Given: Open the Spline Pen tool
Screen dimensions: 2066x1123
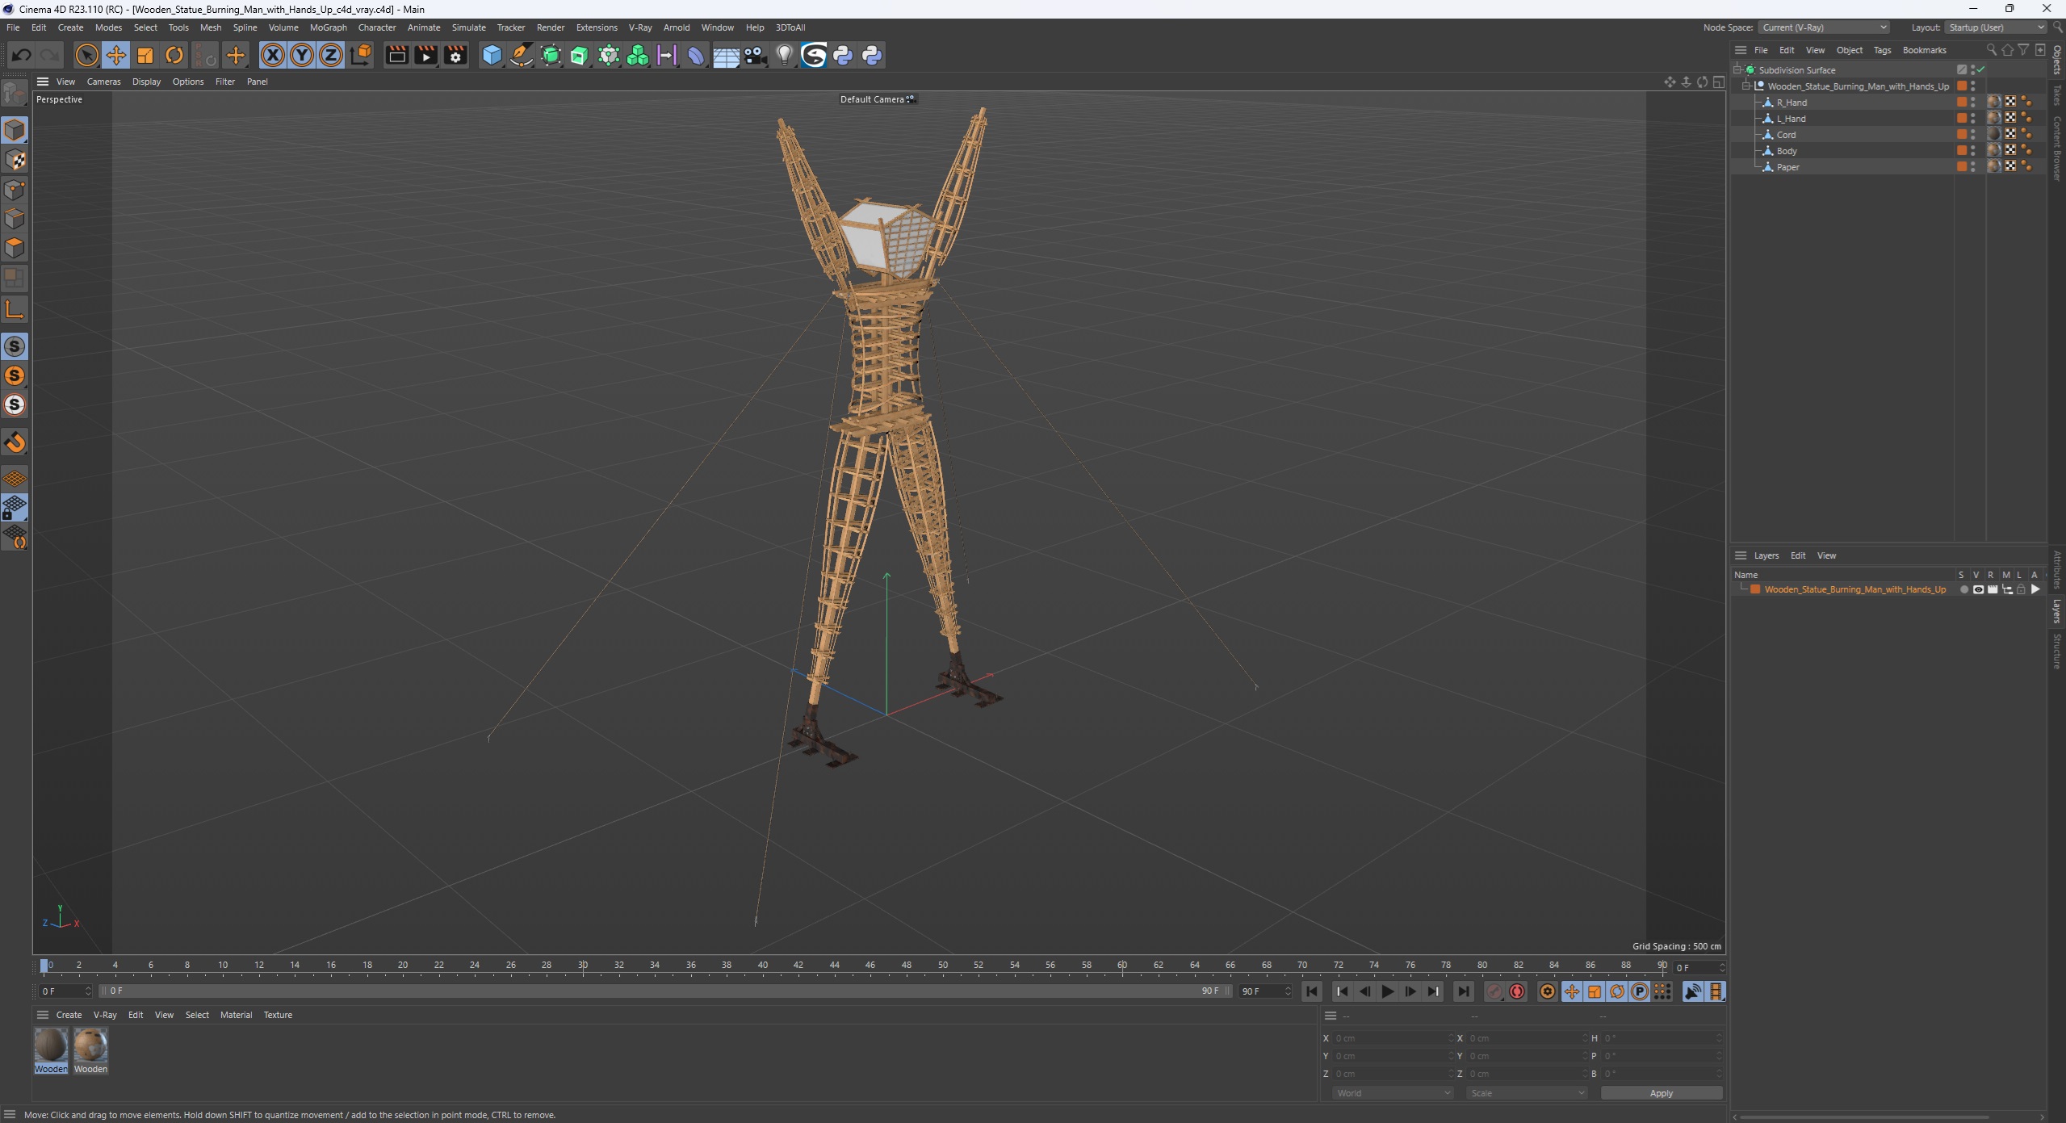Looking at the screenshot, I should (x=522, y=55).
